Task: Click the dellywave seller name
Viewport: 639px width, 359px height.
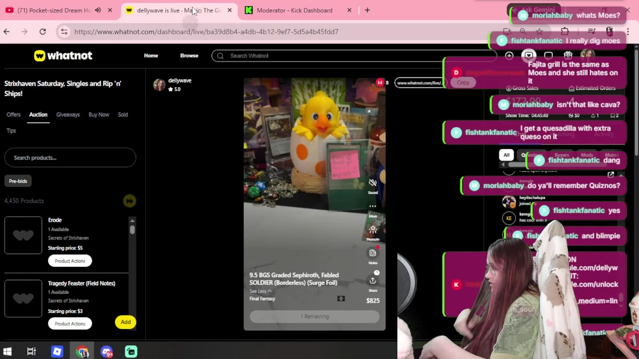Action: (x=180, y=80)
